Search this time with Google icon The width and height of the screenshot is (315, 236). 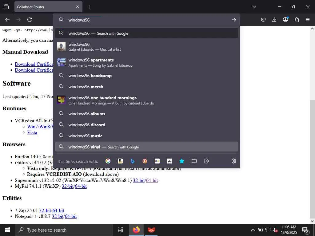[108, 161]
